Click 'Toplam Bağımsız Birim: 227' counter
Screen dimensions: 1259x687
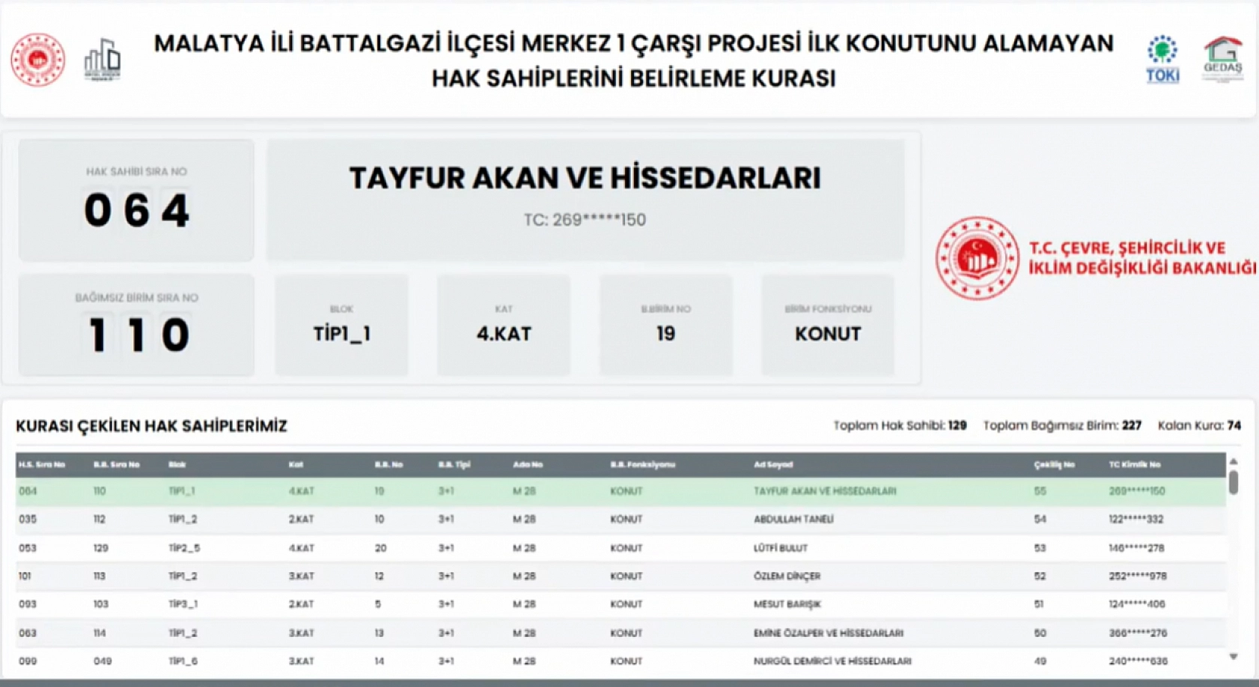pyautogui.click(x=1062, y=425)
